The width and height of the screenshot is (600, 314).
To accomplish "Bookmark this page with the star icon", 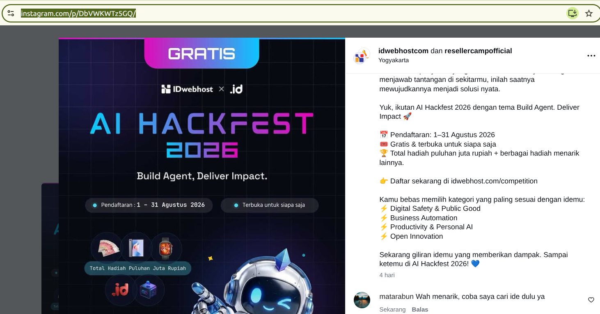I will (x=589, y=14).
